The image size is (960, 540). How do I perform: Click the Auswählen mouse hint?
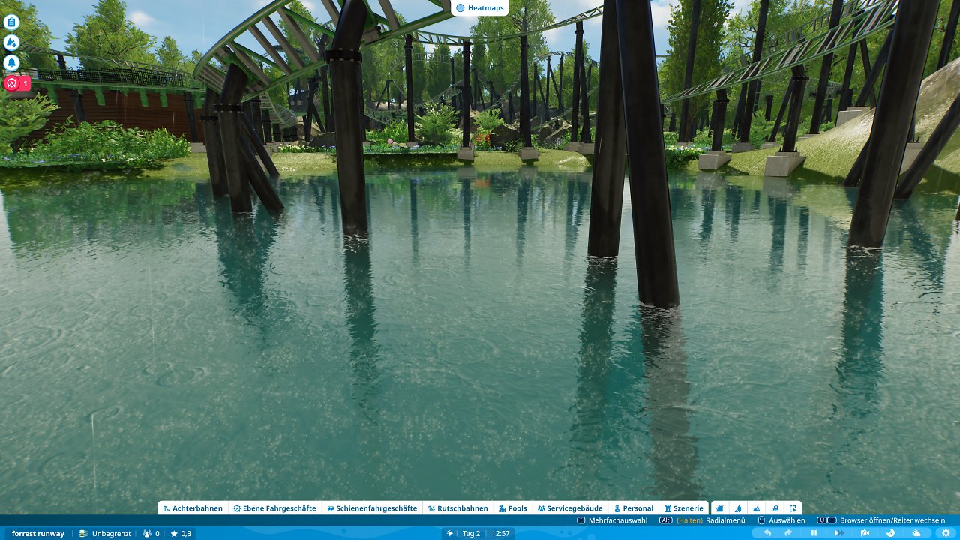(781, 520)
